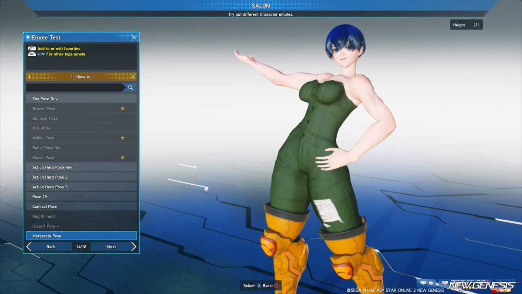Open the '1. Show All' category selector
The width and height of the screenshot is (522, 294).
81,77
